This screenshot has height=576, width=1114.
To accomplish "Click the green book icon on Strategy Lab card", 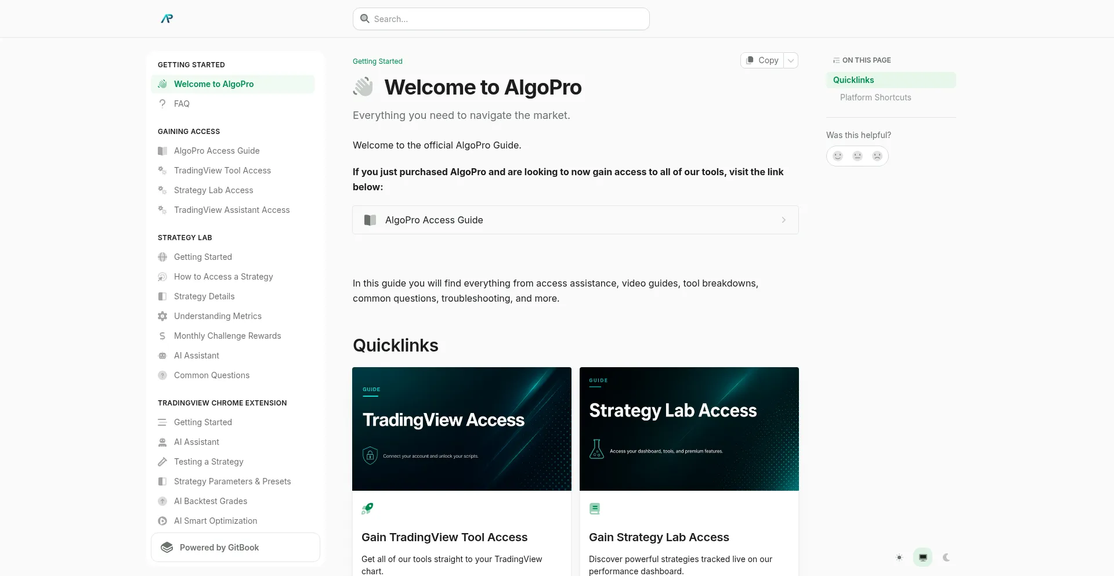I will click(x=595, y=509).
